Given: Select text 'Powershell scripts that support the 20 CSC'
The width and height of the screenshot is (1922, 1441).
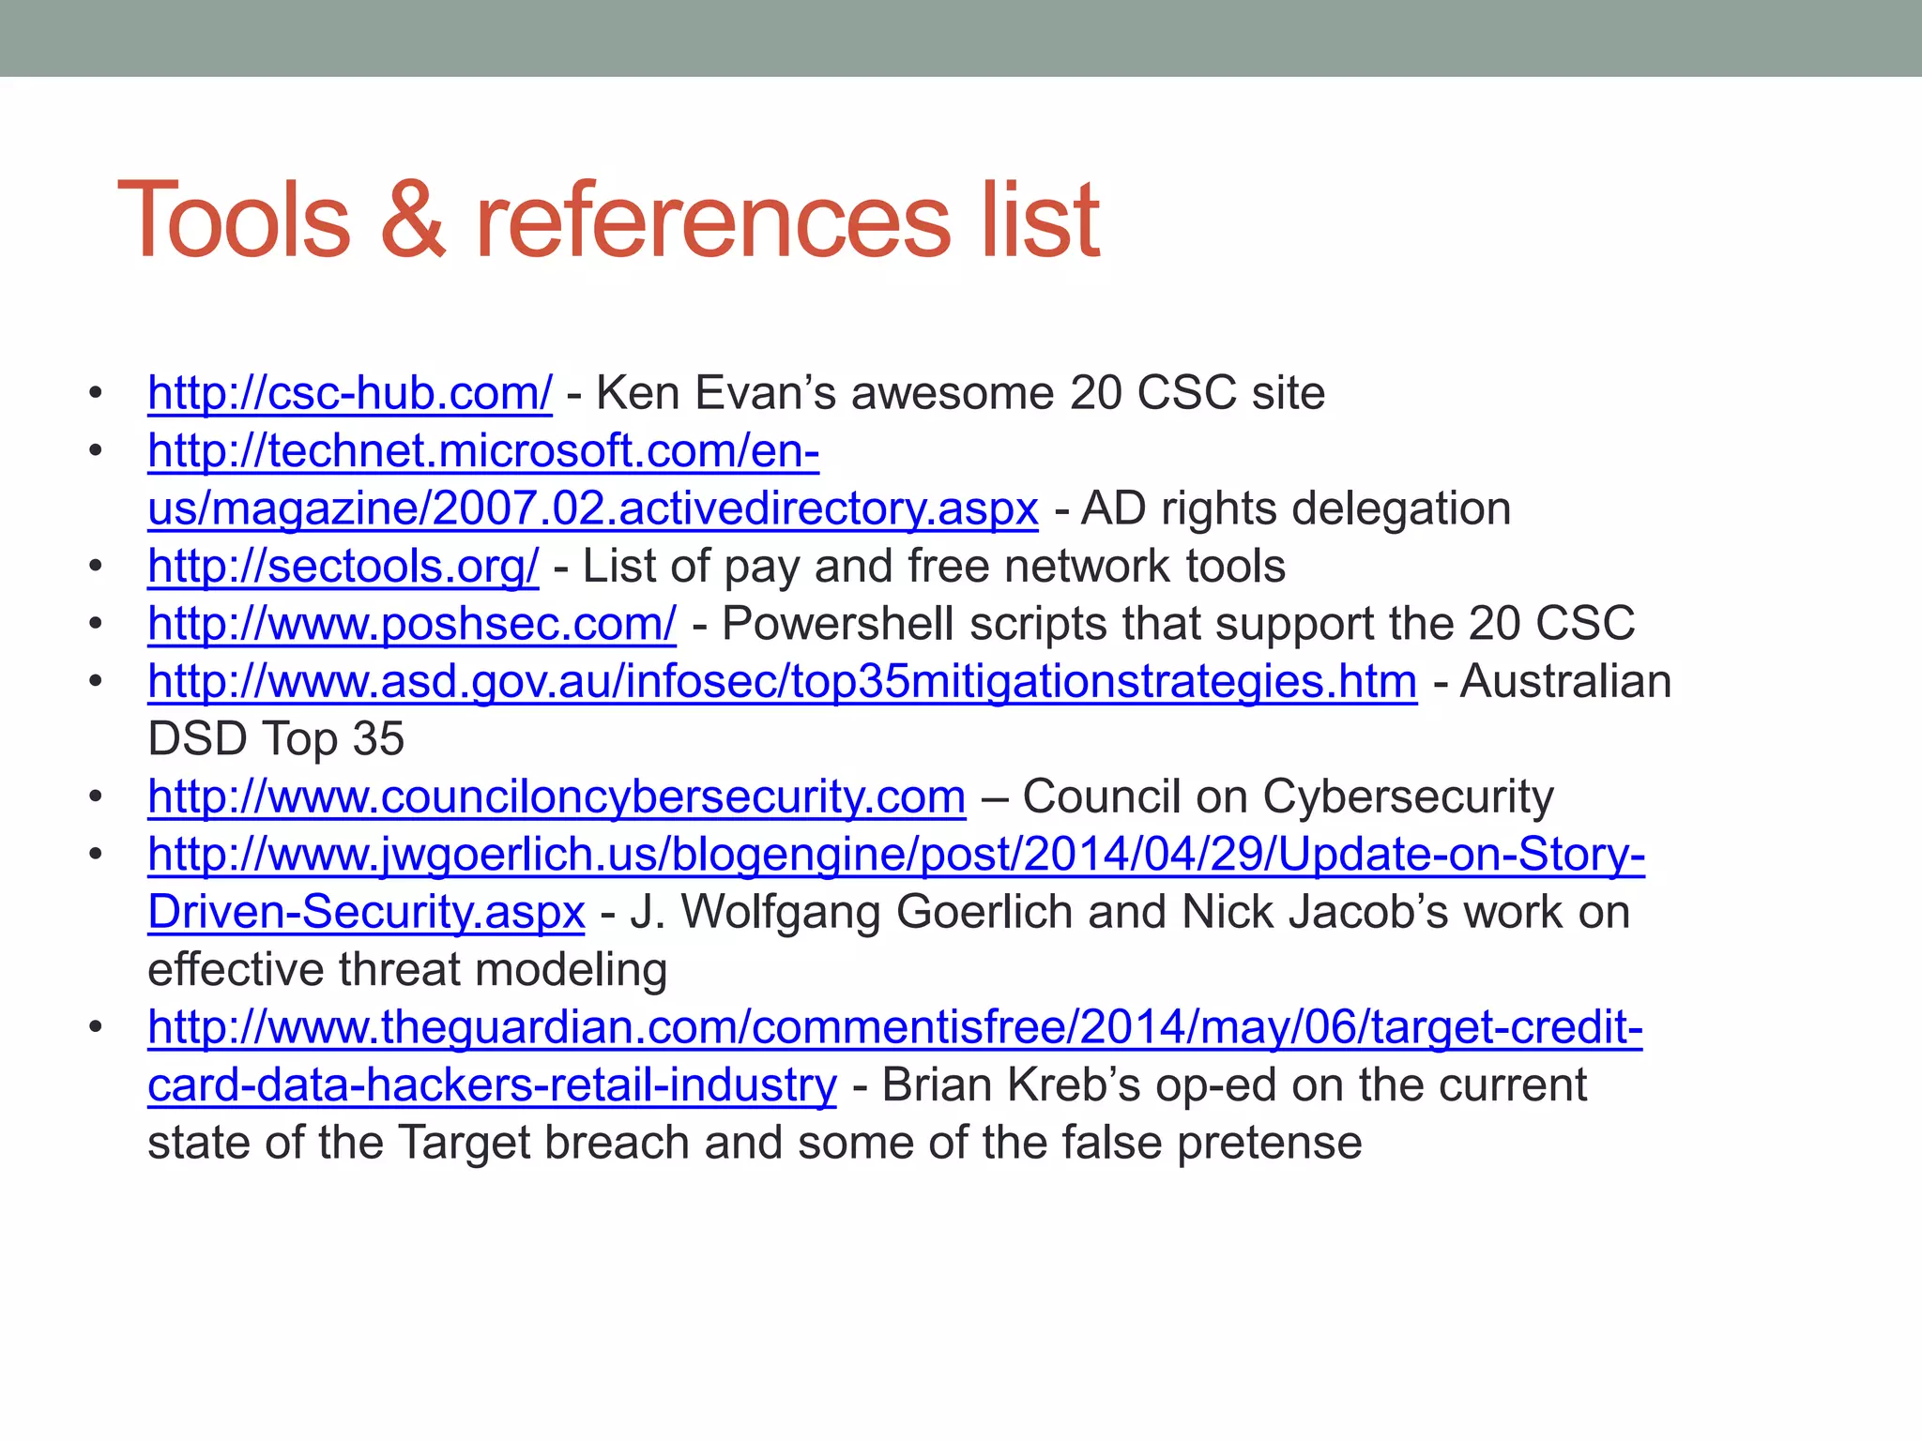Looking at the screenshot, I should click(x=1179, y=624).
